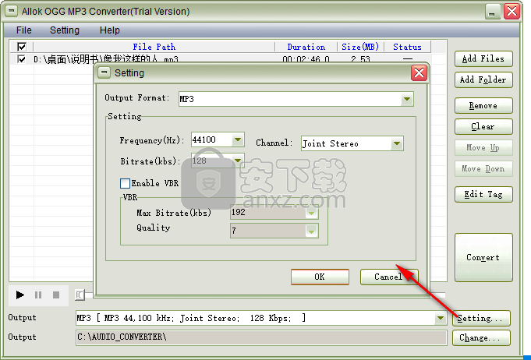Open the Channel Joint Stereo dropdown
This screenshot has width=531, height=360.
coord(397,143)
